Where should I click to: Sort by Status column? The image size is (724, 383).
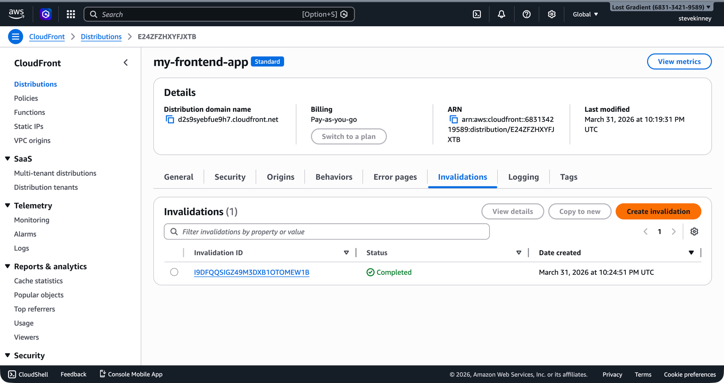pyautogui.click(x=519, y=253)
